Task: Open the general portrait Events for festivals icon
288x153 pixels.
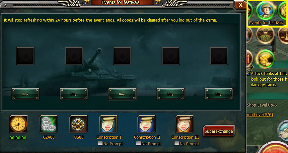Action: tap(265, 11)
